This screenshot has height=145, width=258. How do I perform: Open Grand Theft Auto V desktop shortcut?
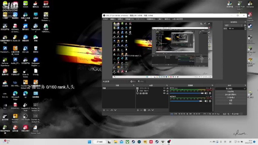[x=240, y=5]
